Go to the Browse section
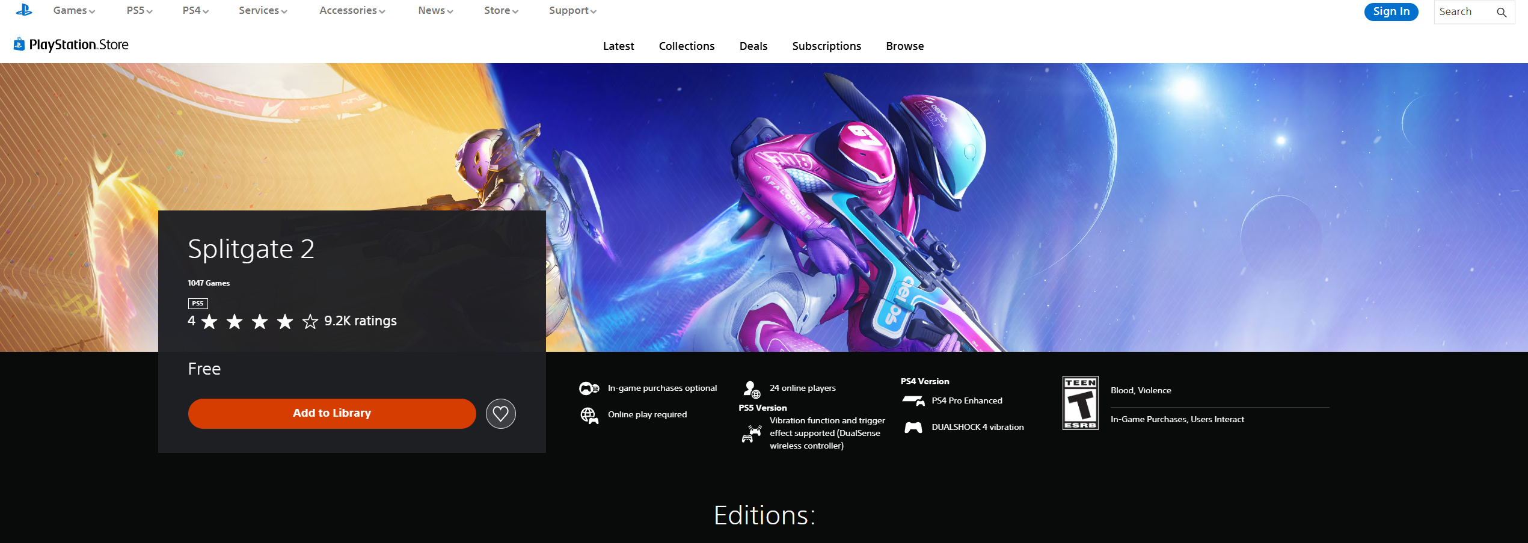Image resolution: width=1528 pixels, height=543 pixels. tap(904, 46)
